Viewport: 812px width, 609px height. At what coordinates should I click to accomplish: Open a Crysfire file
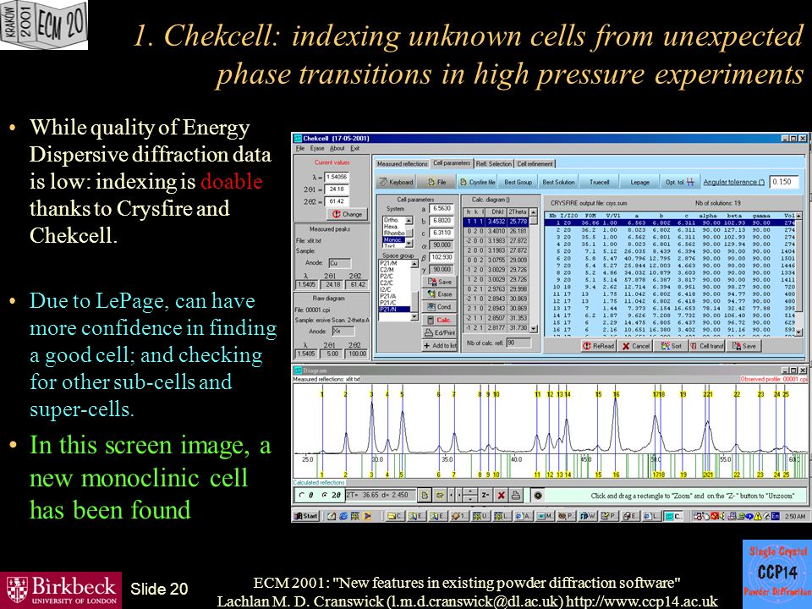(x=477, y=183)
